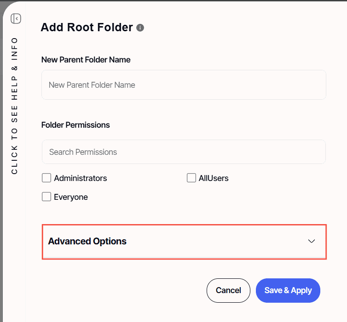Click the Folder Permissions heading
Image resolution: width=347 pixels, height=322 pixels.
pyautogui.click(x=75, y=125)
